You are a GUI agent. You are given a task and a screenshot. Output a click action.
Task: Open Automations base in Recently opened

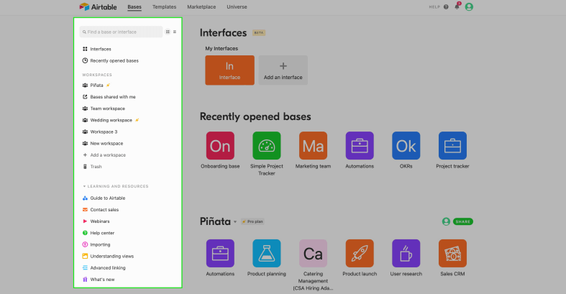[x=360, y=145]
